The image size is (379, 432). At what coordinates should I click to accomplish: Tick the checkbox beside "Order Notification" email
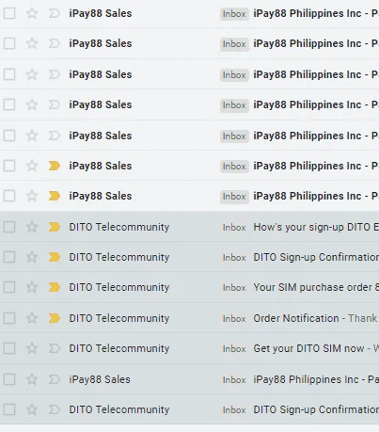(x=9, y=318)
